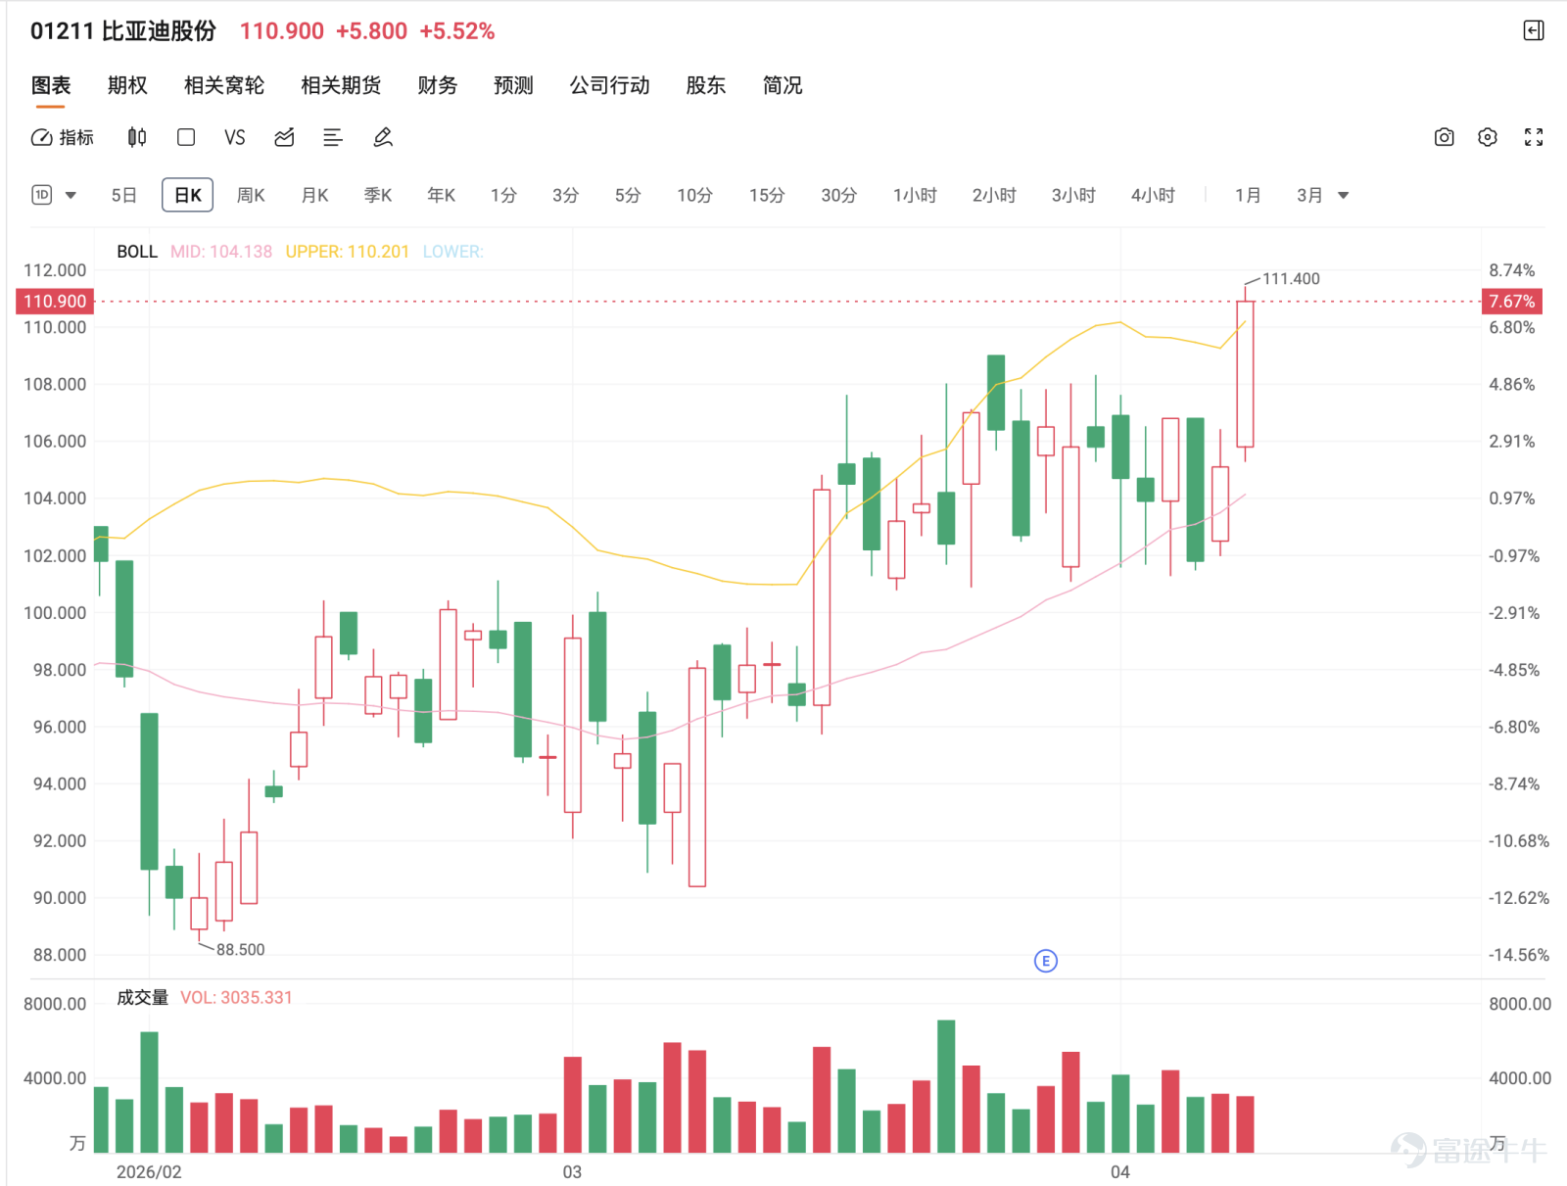Click the 2026/02 date axis label
The width and height of the screenshot is (1567, 1186).
149,1171
